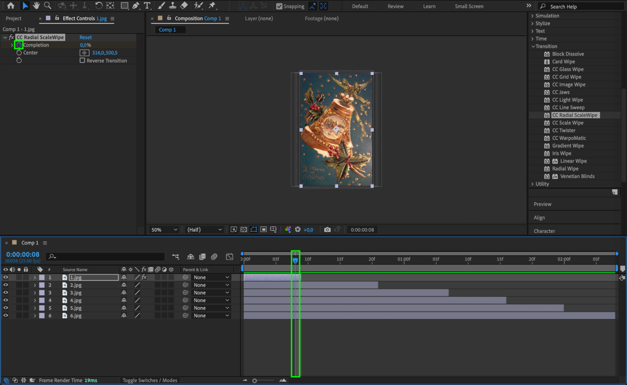Switch to the Review workspace

[395, 6]
